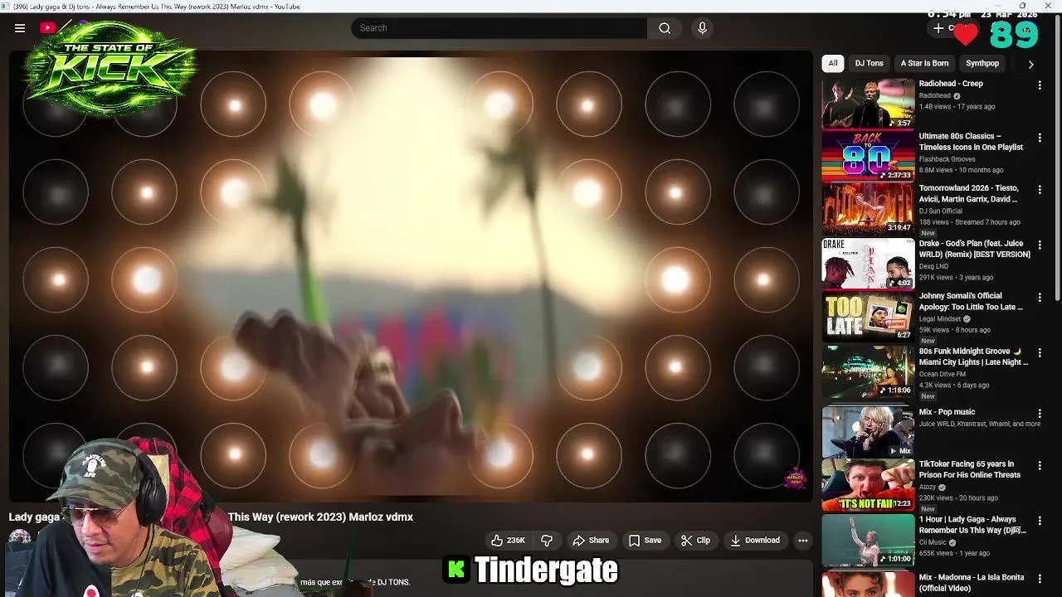Open Radiohead - Creep thumbnail
This screenshot has width=1062, height=597.
click(868, 104)
